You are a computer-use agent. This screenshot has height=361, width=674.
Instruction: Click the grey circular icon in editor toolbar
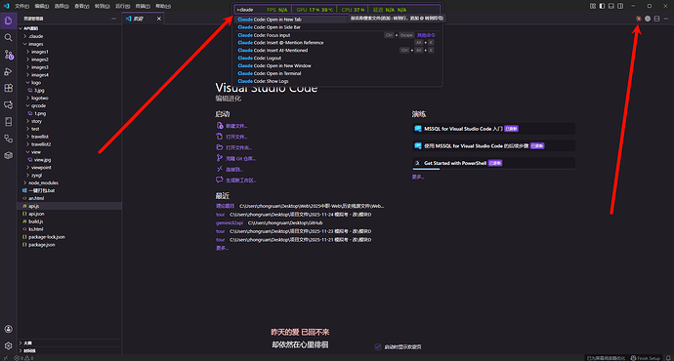(648, 19)
